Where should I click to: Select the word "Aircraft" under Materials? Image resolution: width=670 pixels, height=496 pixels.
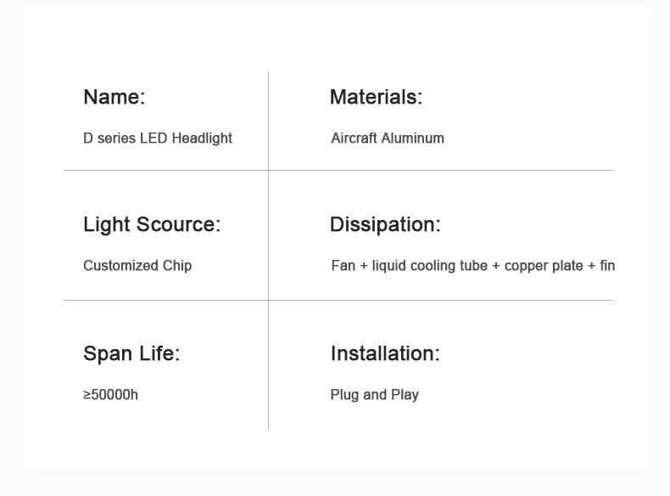[354, 138]
